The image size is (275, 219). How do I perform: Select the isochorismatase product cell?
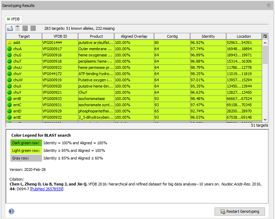click(96, 99)
